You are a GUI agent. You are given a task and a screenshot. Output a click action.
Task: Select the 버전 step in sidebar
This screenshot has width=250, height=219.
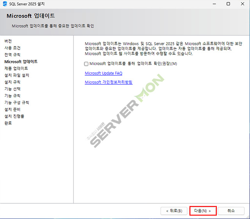click(8, 41)
